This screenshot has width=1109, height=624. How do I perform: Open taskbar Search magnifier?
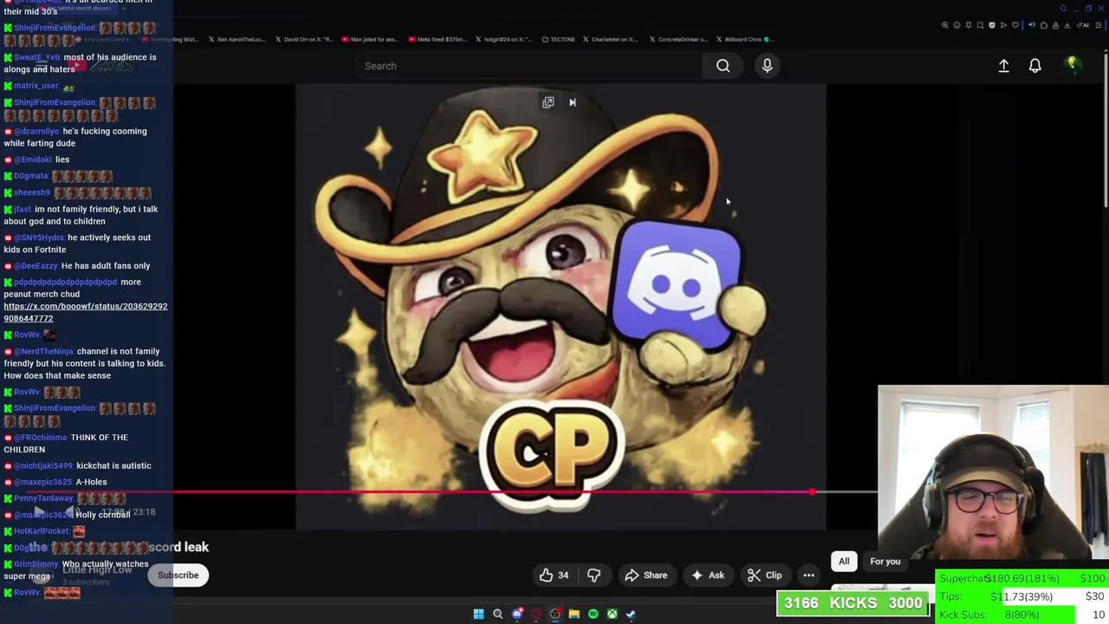tap(497, 614)
